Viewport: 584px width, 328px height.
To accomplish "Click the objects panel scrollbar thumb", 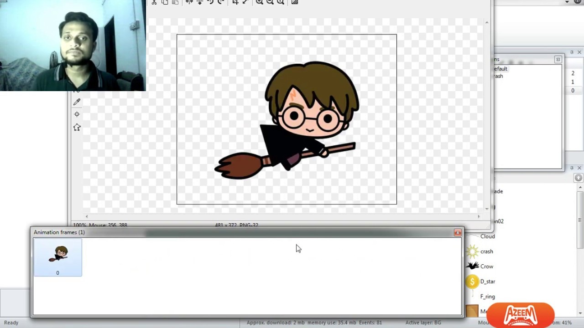I will click(x=579, y=220).
